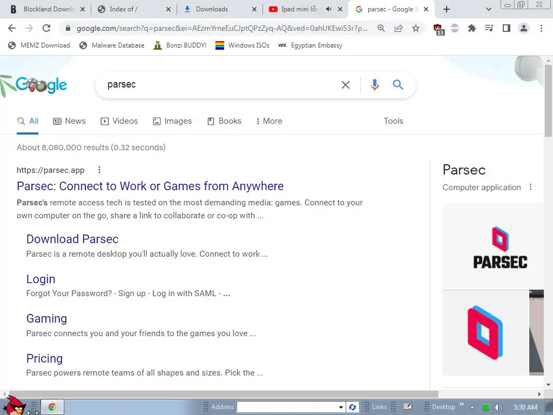The width and height of the screenshot is (553, 415).
Task: Go back using the browser back arrow
Action: click(x=12, y=28)
